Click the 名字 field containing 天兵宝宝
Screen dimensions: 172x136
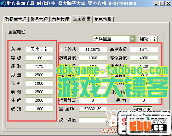click(x=39, y=49)
